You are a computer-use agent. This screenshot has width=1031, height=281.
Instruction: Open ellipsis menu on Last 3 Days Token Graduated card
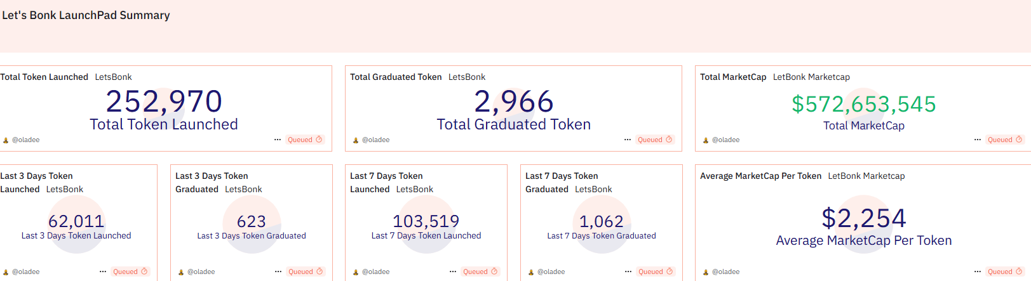coord(278,271)
